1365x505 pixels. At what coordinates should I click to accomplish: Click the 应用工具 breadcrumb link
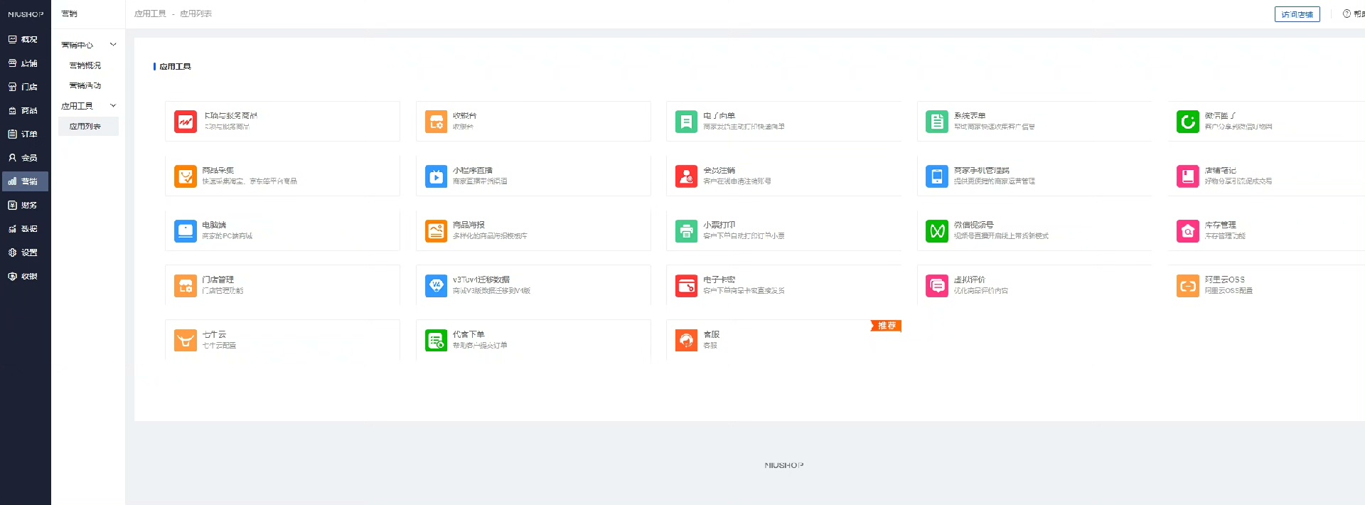[x=150, y=14]
